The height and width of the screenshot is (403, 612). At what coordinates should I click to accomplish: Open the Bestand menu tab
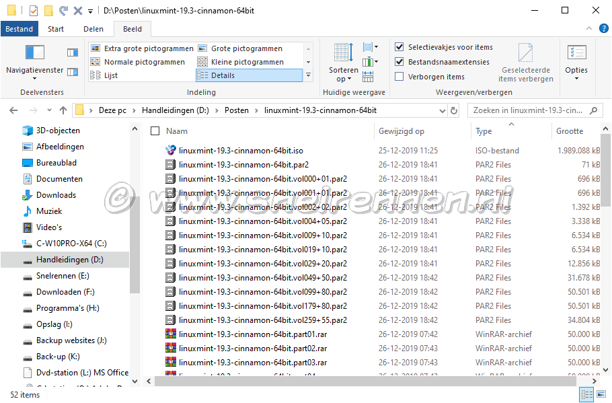click(x=19, y=29)
